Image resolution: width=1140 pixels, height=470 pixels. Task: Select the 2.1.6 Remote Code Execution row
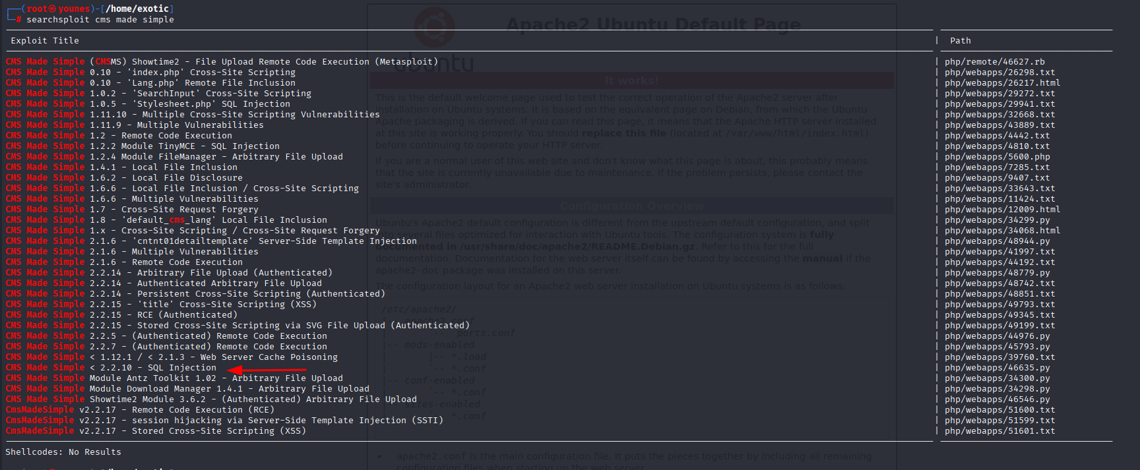(124, 262)
